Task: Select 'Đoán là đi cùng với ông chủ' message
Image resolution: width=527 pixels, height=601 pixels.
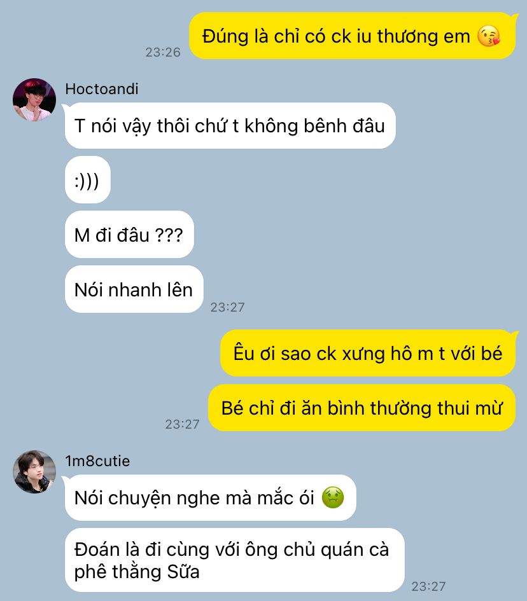Action: 235,560
